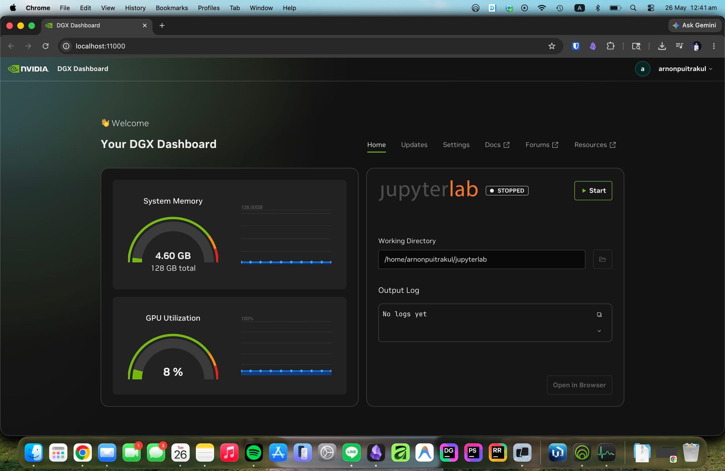Screen dimensions: 725x471
Task: Open a new Chrome tab
Action: tap(162, 25)
